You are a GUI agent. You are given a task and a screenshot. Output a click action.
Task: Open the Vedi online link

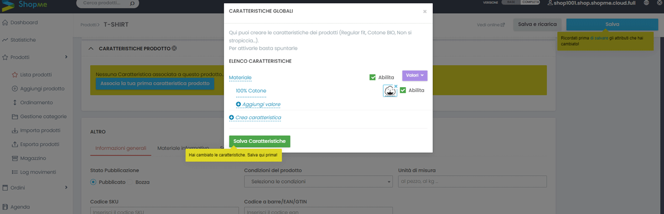point(491,25)
